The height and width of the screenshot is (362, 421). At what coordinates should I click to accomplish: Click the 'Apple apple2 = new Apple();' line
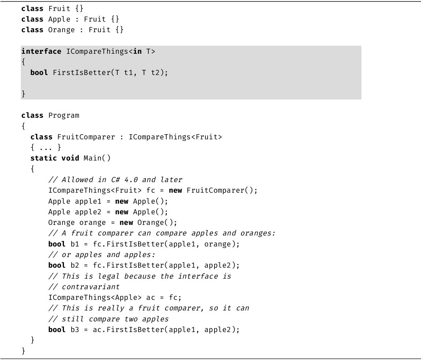pos(108,212)
